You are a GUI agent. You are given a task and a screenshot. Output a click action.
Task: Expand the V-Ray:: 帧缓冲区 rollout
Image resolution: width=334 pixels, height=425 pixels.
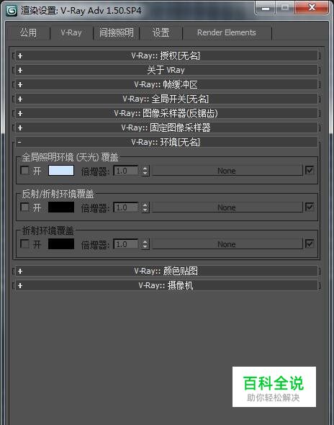coord(166,84)
